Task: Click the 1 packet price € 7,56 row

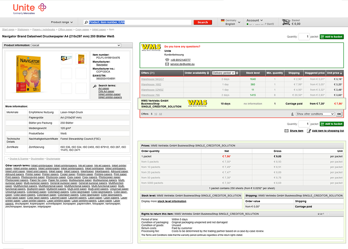Action: pyautogui.click(x=242, y=156)
